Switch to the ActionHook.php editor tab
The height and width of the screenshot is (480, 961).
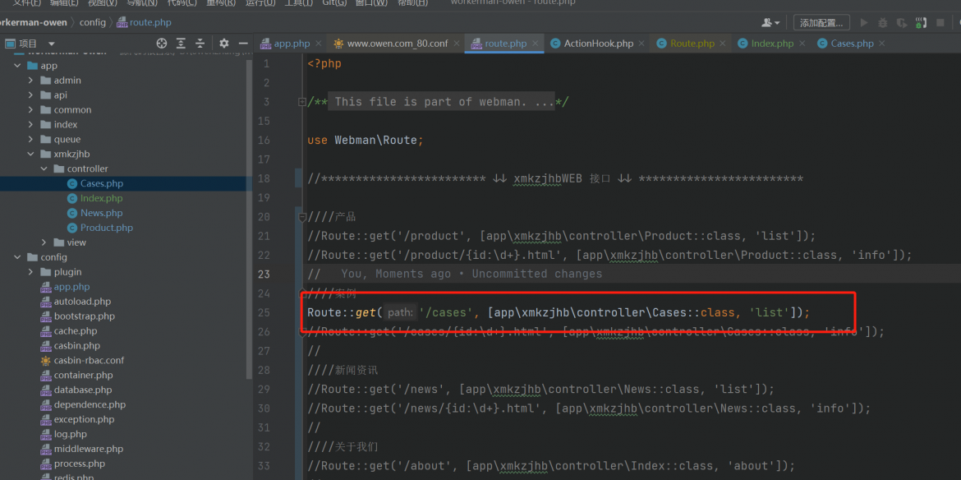point(591,44)
